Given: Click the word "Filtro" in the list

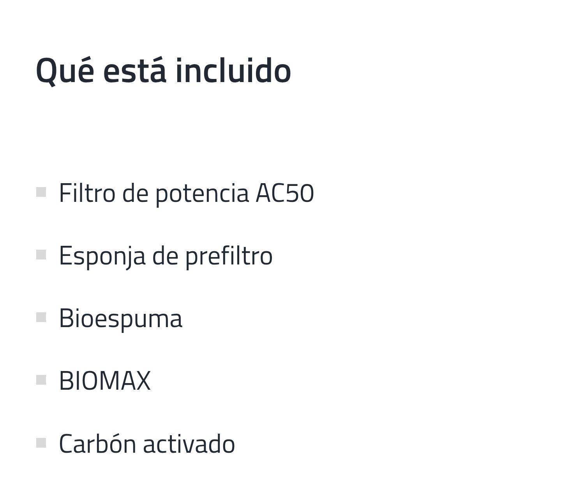Looking at the screenshot, I should (87, 193).
